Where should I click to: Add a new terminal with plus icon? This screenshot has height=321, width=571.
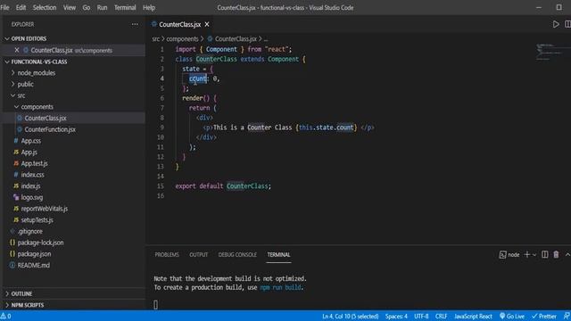point(526,255)
